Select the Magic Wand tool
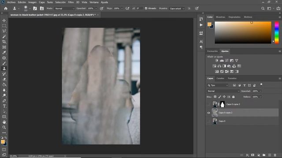282x158 pixels. click(4, 36)
